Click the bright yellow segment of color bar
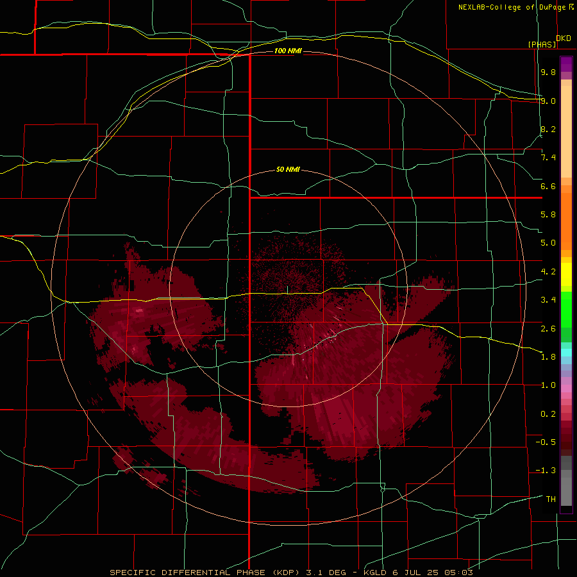The width and height of the screenshot is (577, 577). click(x=566, y=274)
